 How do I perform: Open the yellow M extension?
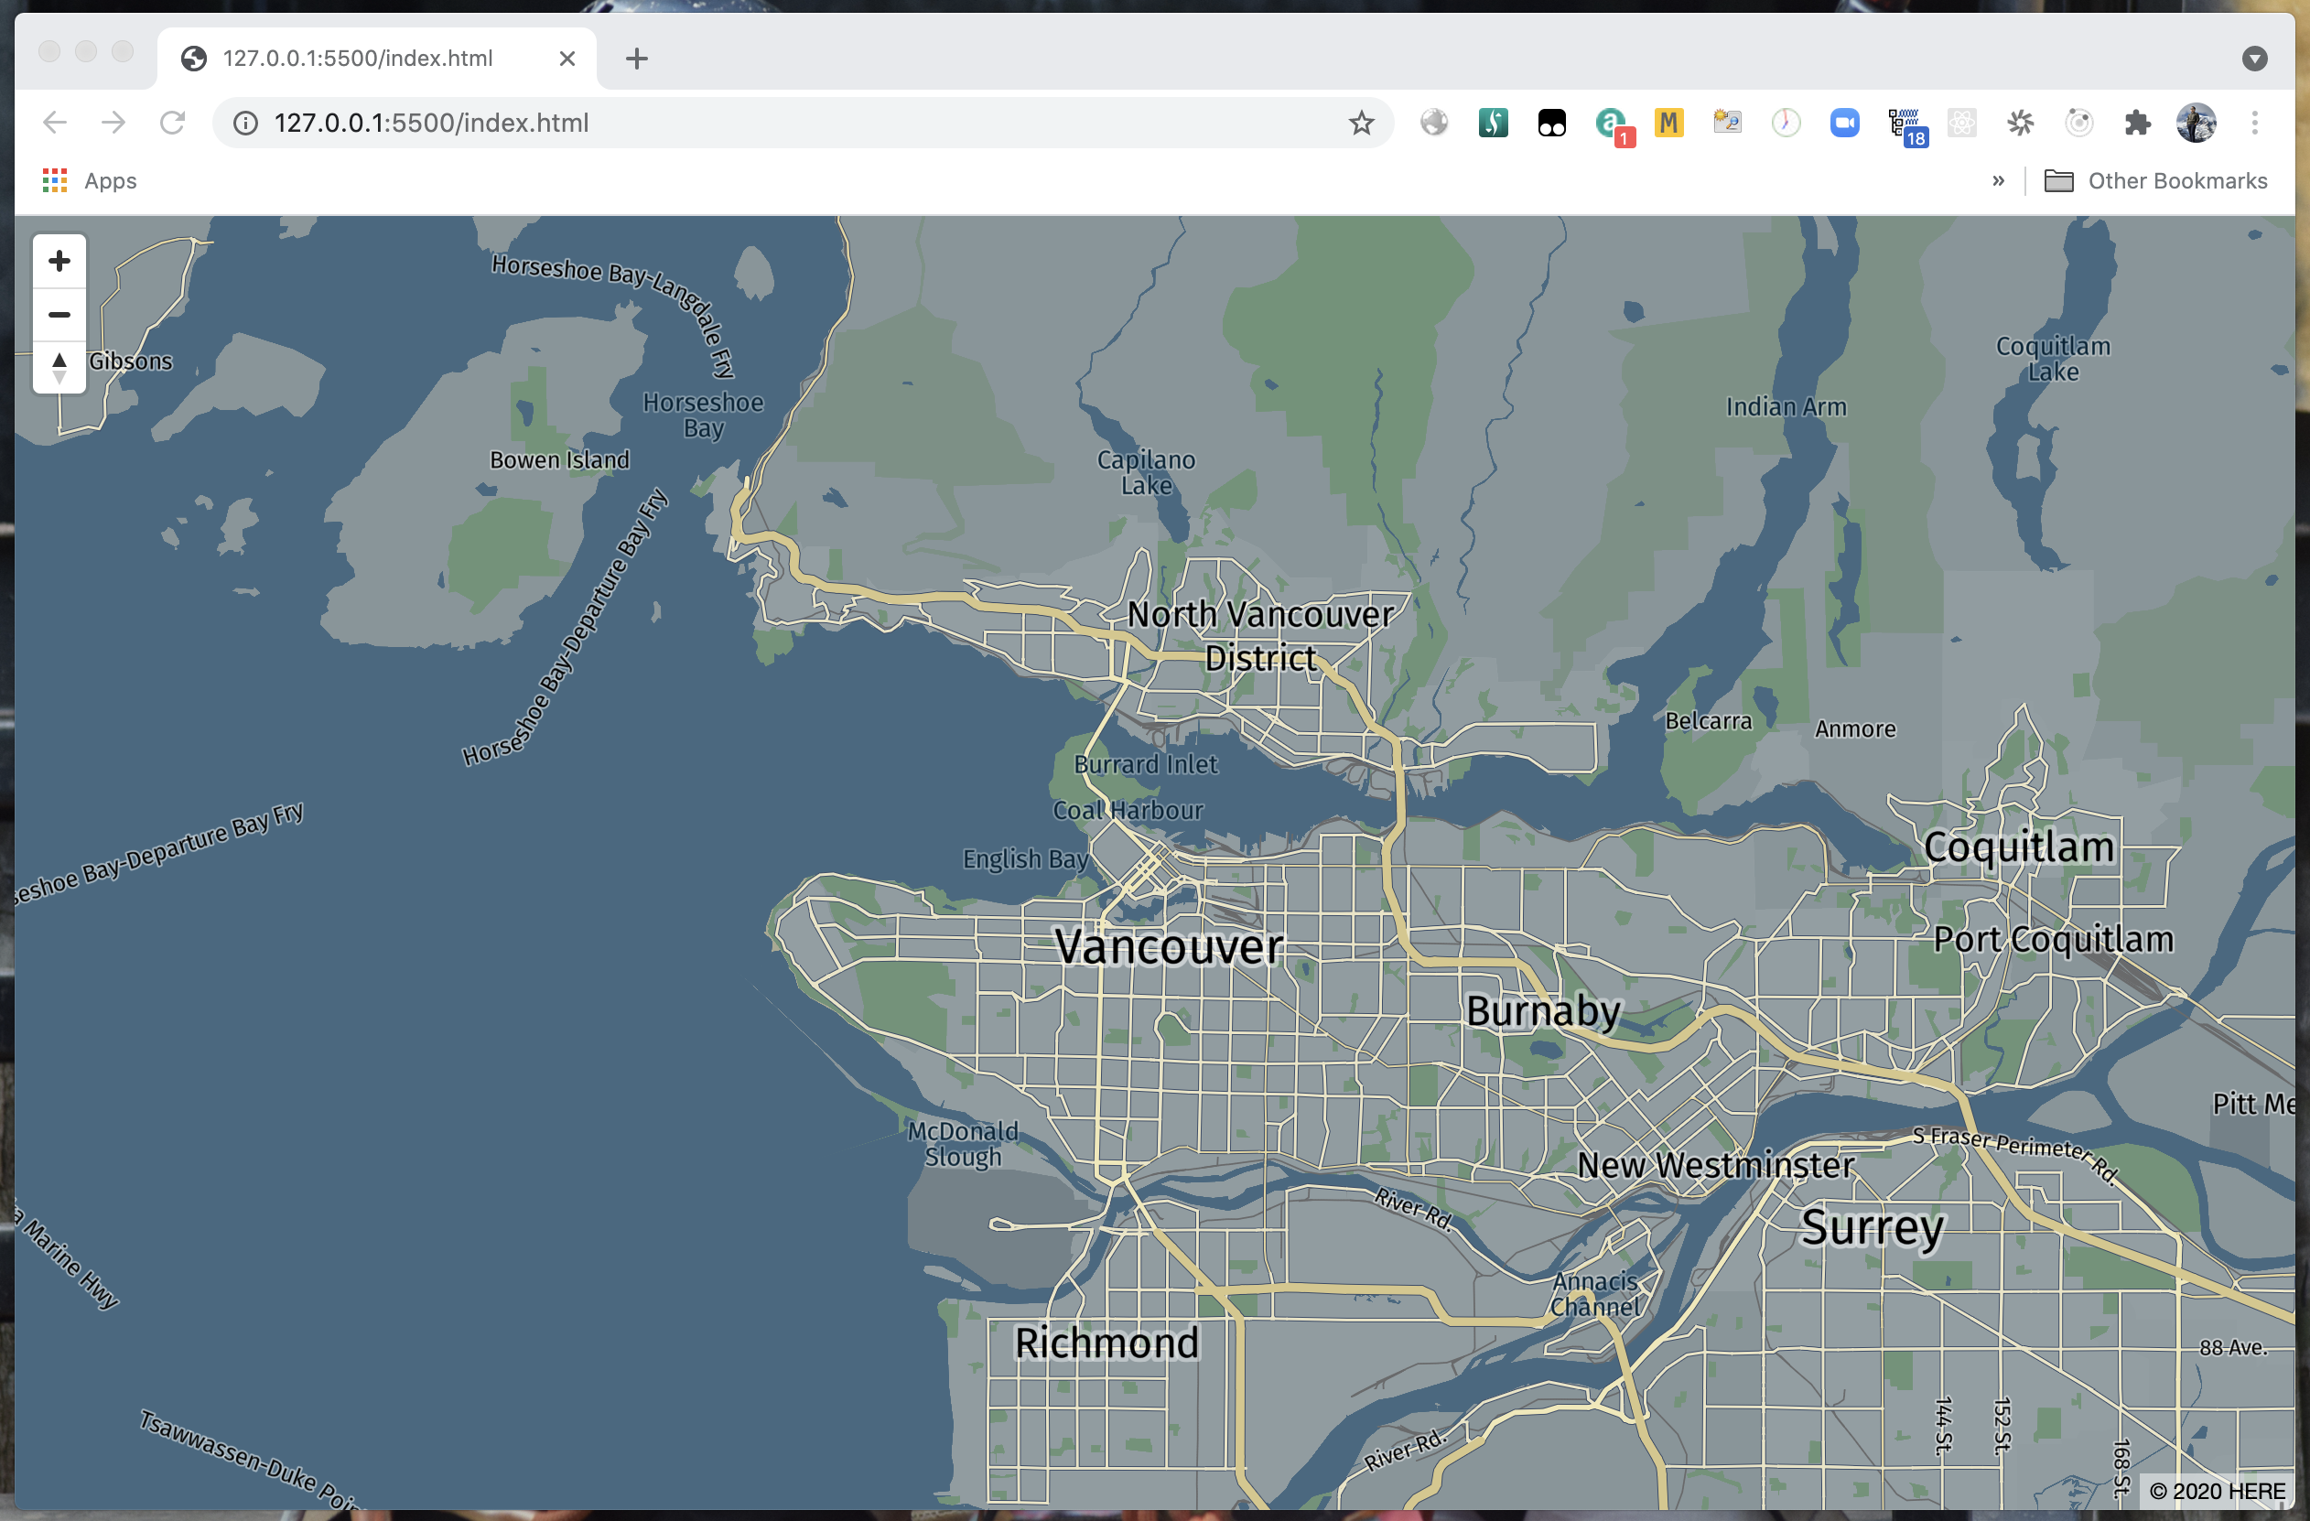click(x=1668, y=123)
